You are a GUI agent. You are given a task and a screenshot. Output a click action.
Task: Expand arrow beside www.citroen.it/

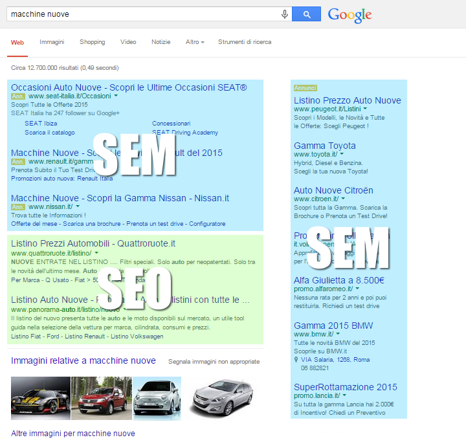pyautogui.click(x=343, y=198)
